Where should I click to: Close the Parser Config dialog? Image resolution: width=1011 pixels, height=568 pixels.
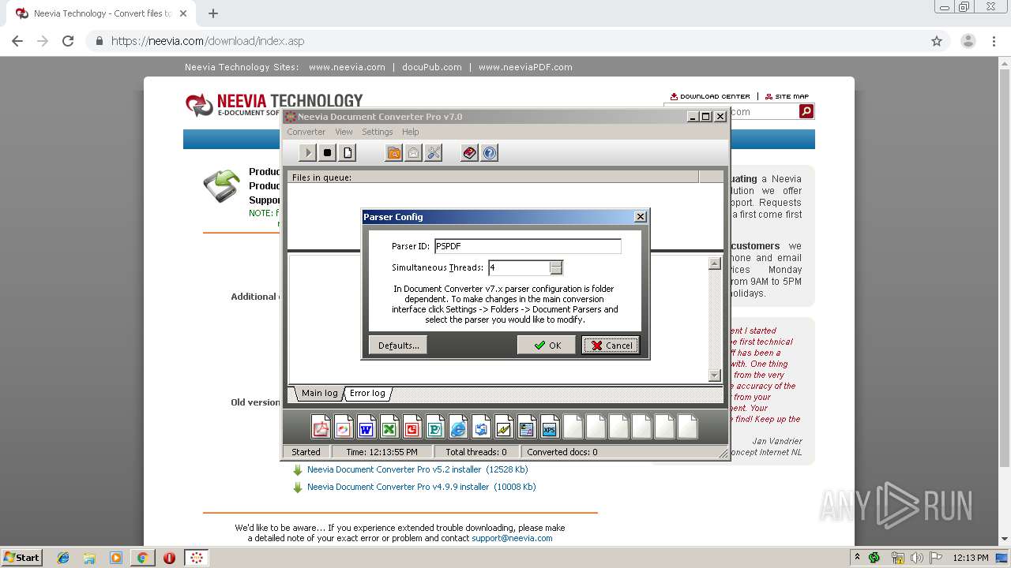(x=641, y=216)
